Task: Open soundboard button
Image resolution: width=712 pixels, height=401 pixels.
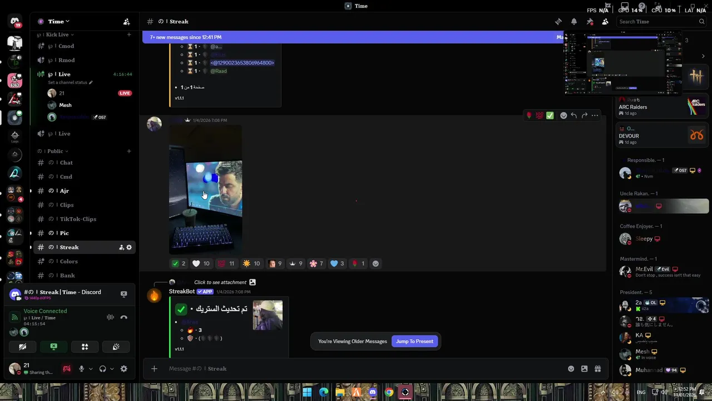Action: 116,346
